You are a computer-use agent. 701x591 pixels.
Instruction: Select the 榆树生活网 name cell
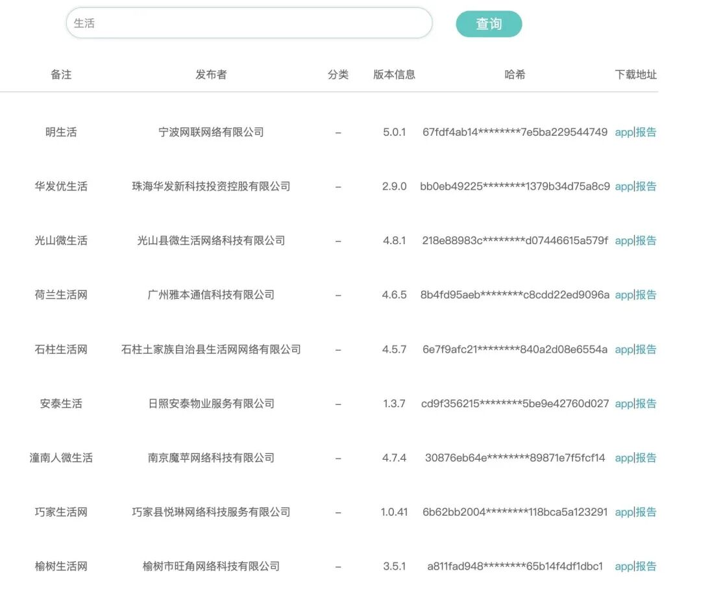[61, 566]
